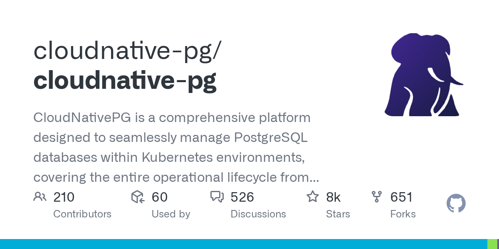Click the Forks branch icon
The height and width of the screenshot is (249, 499).
(377, 197)
